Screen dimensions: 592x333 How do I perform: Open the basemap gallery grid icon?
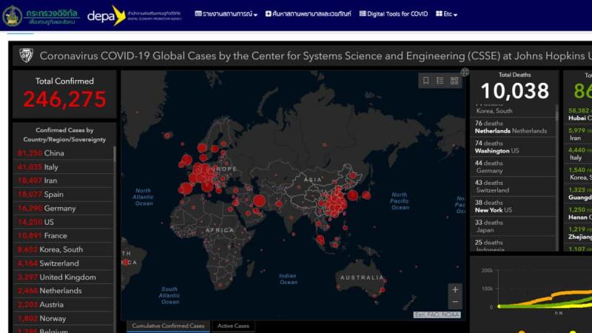(454, 81)
